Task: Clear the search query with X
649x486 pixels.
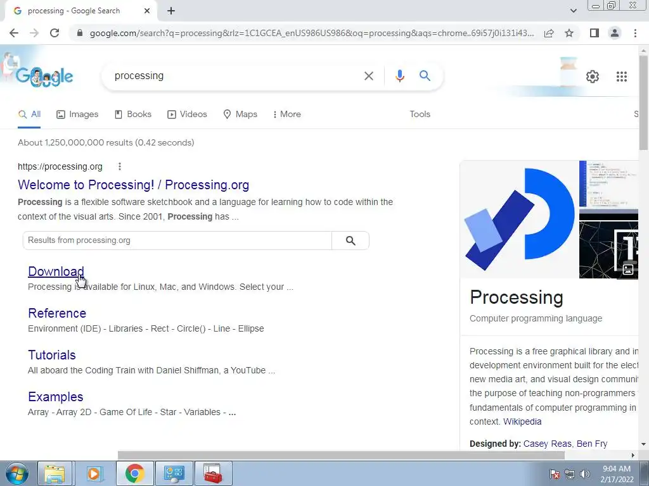Action: [369, 76]
